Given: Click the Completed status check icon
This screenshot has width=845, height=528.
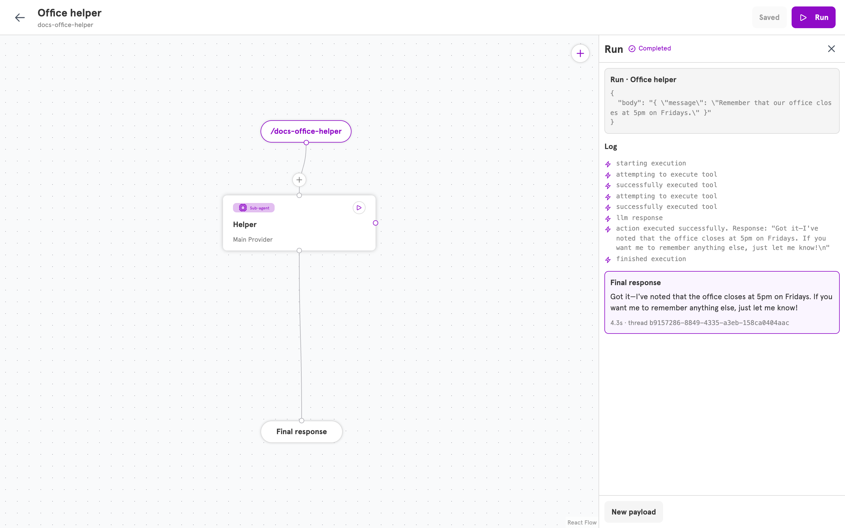Looking at the screenshot, I should (632, 48).
